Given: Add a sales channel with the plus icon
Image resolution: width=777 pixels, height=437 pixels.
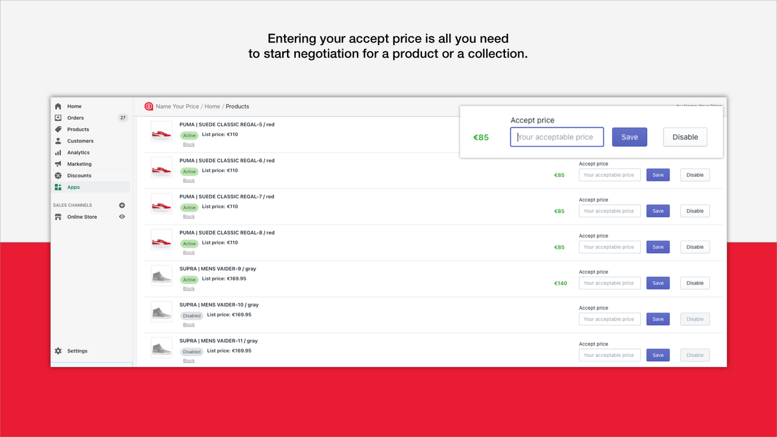Looking at the screenshot, I should [x=122, y=205].
